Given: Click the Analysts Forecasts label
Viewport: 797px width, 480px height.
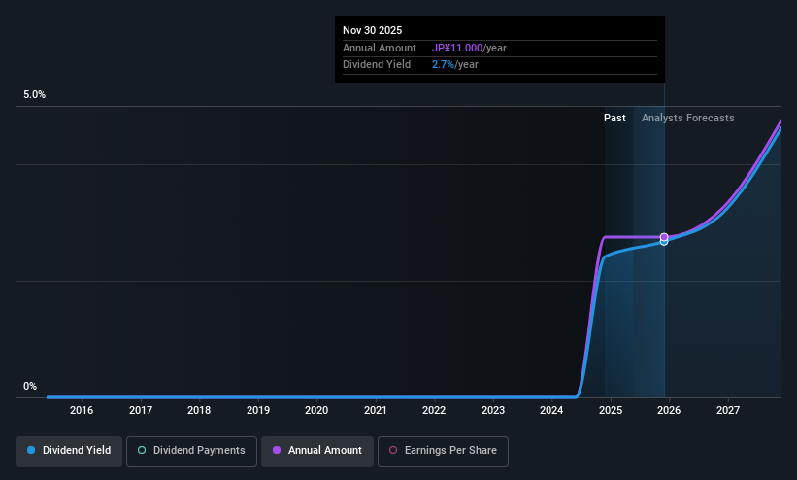Looking at the screenshot, I should click(687, 119).
